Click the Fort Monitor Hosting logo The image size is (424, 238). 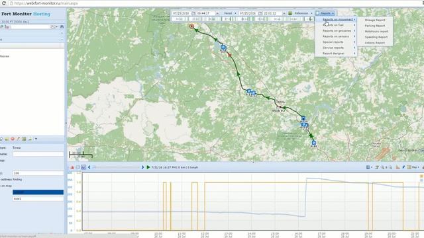[x=26, y=14]
